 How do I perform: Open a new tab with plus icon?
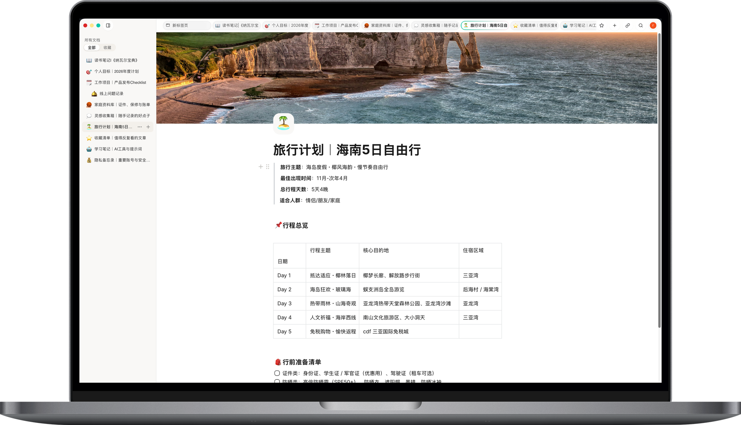click(615, 25)
